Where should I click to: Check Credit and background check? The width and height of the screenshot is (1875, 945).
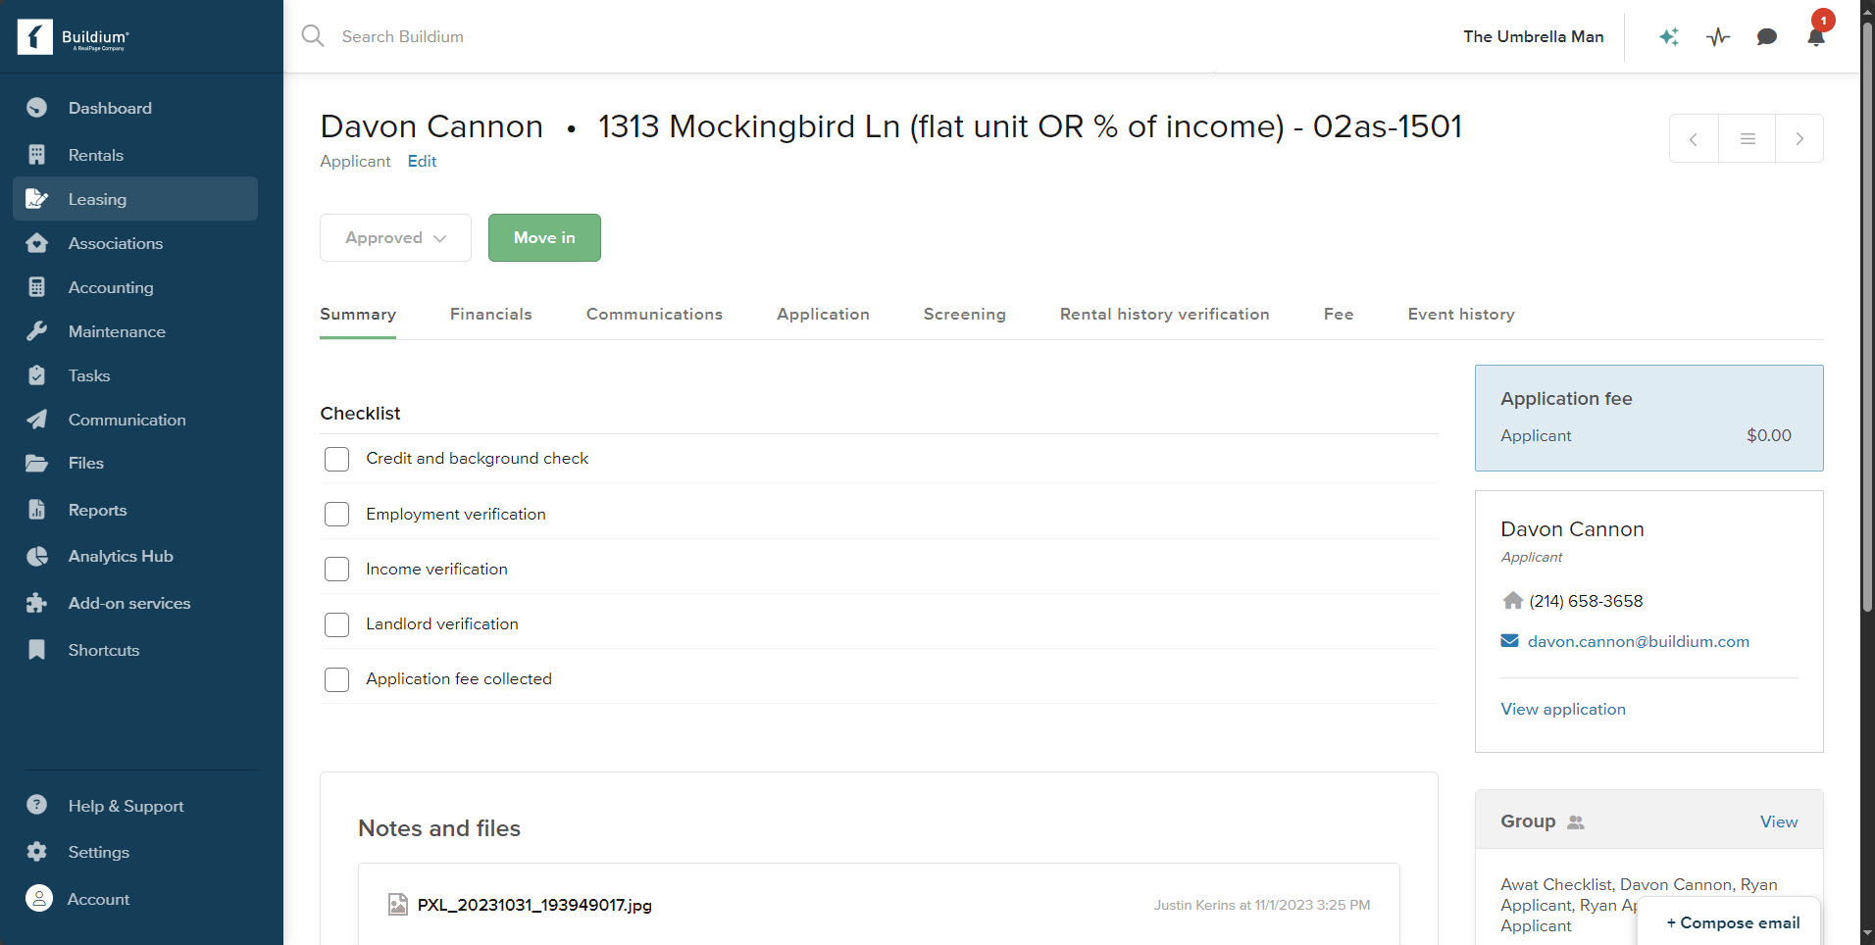point(336,459)
